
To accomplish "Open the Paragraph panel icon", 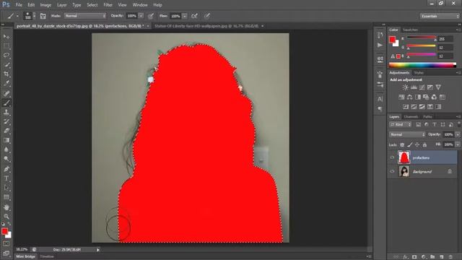I will pyautogui.click(x=380, y=109).
